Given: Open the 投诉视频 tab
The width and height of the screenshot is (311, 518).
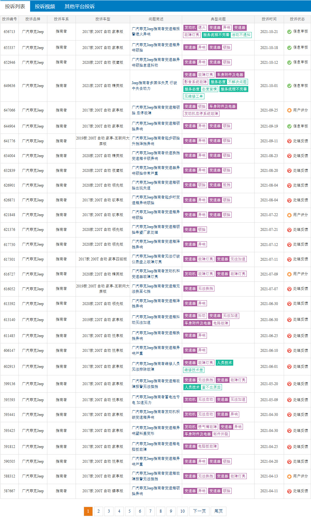Looking at the screenshot, I should pos(45,6).
